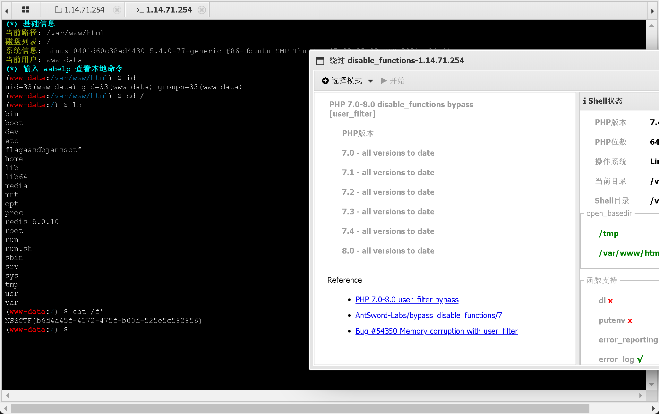This screenshot has width=659, height=414.
Task: Select 7.4 - all versions to date
Action: (x=388, y=231)
